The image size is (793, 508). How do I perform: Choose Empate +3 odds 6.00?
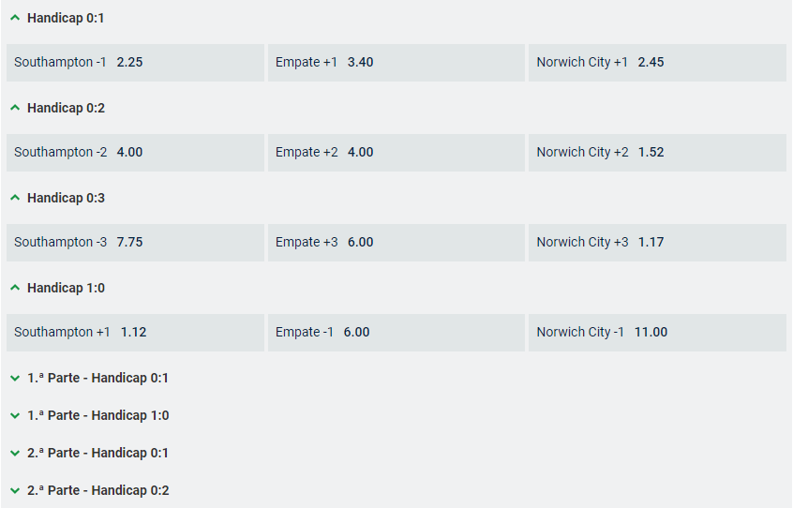[396, 243]
